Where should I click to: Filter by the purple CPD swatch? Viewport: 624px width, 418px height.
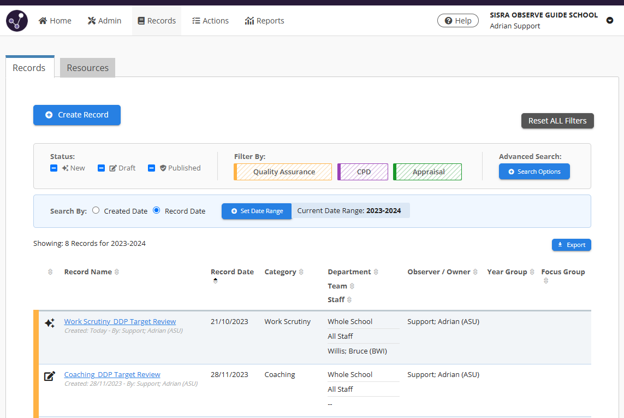[363, 172]
